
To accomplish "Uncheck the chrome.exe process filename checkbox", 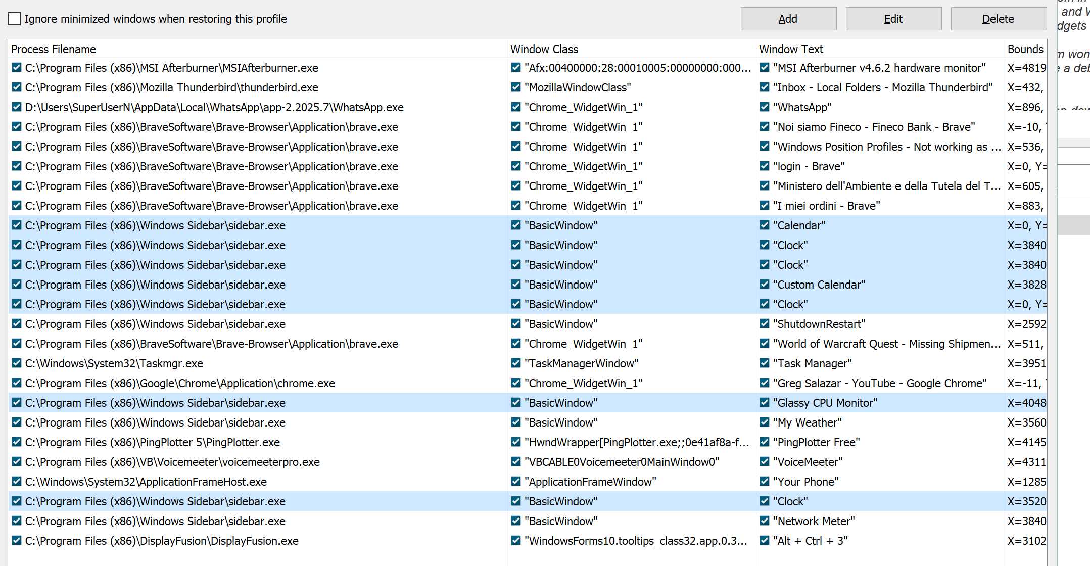I will click(x=17, y=383).
